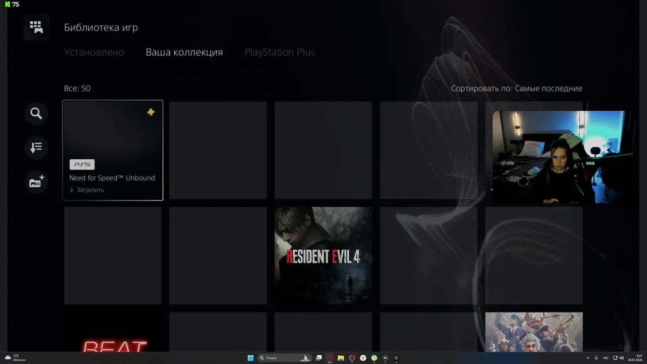647x364 pixels.
Task: Click the taskbar Поиск search box
Action: click(284, 358)
